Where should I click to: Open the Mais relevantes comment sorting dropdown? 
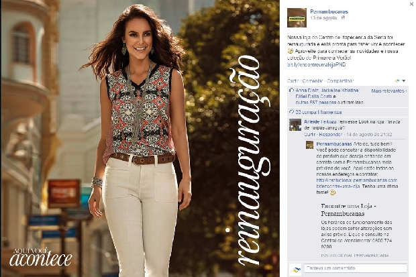(388, 91)
